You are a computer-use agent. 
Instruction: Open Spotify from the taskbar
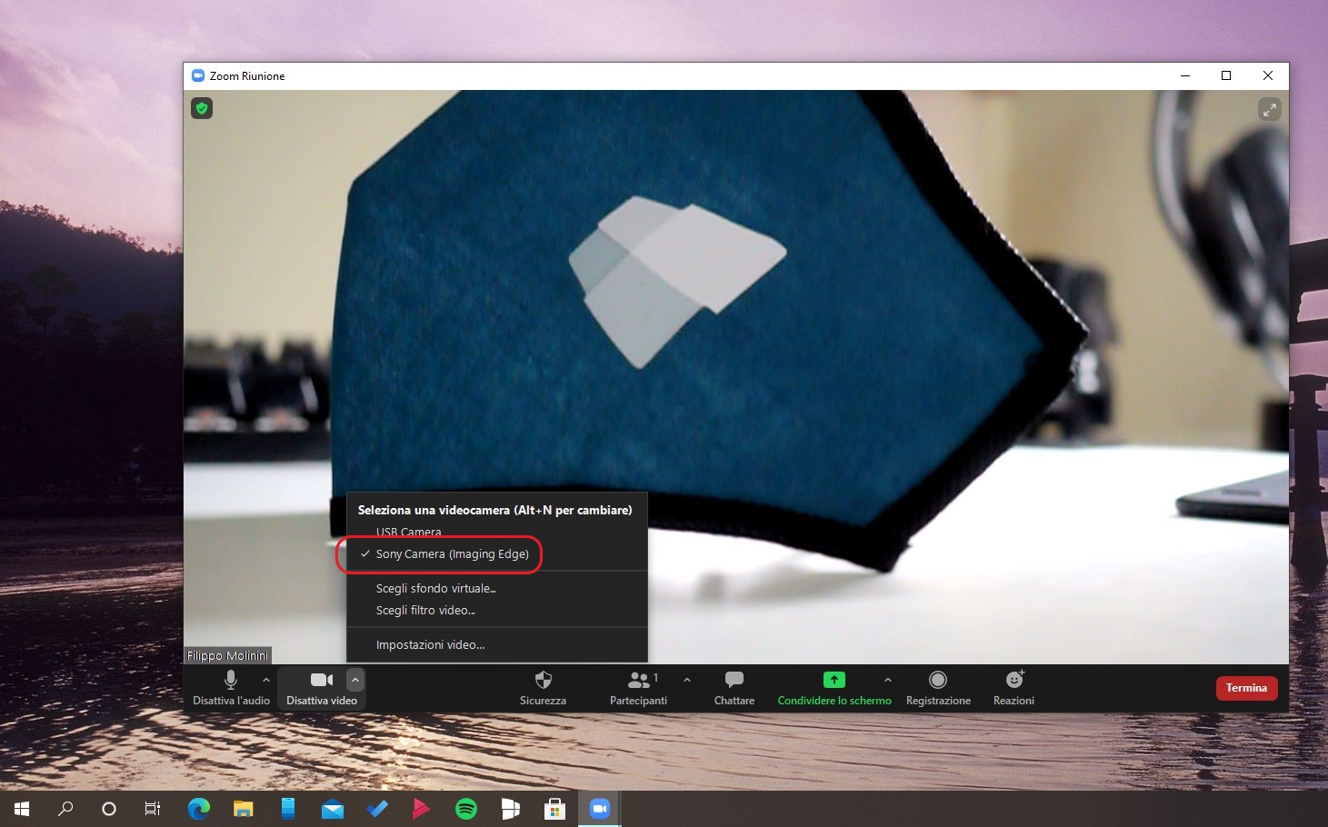point(465,808)
